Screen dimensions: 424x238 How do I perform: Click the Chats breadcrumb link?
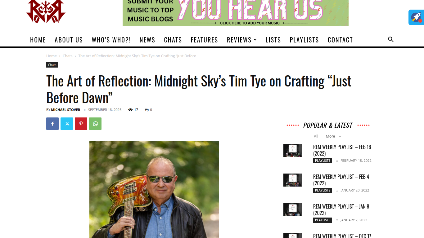click(x=67, y=56)
